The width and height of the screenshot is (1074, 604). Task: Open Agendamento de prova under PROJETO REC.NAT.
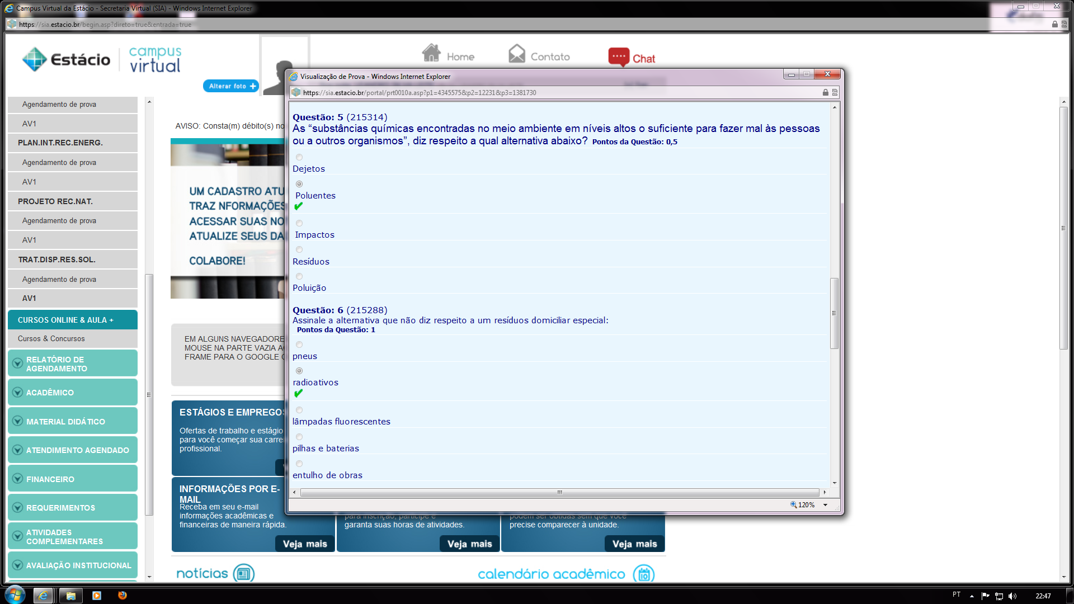(73, 220)
